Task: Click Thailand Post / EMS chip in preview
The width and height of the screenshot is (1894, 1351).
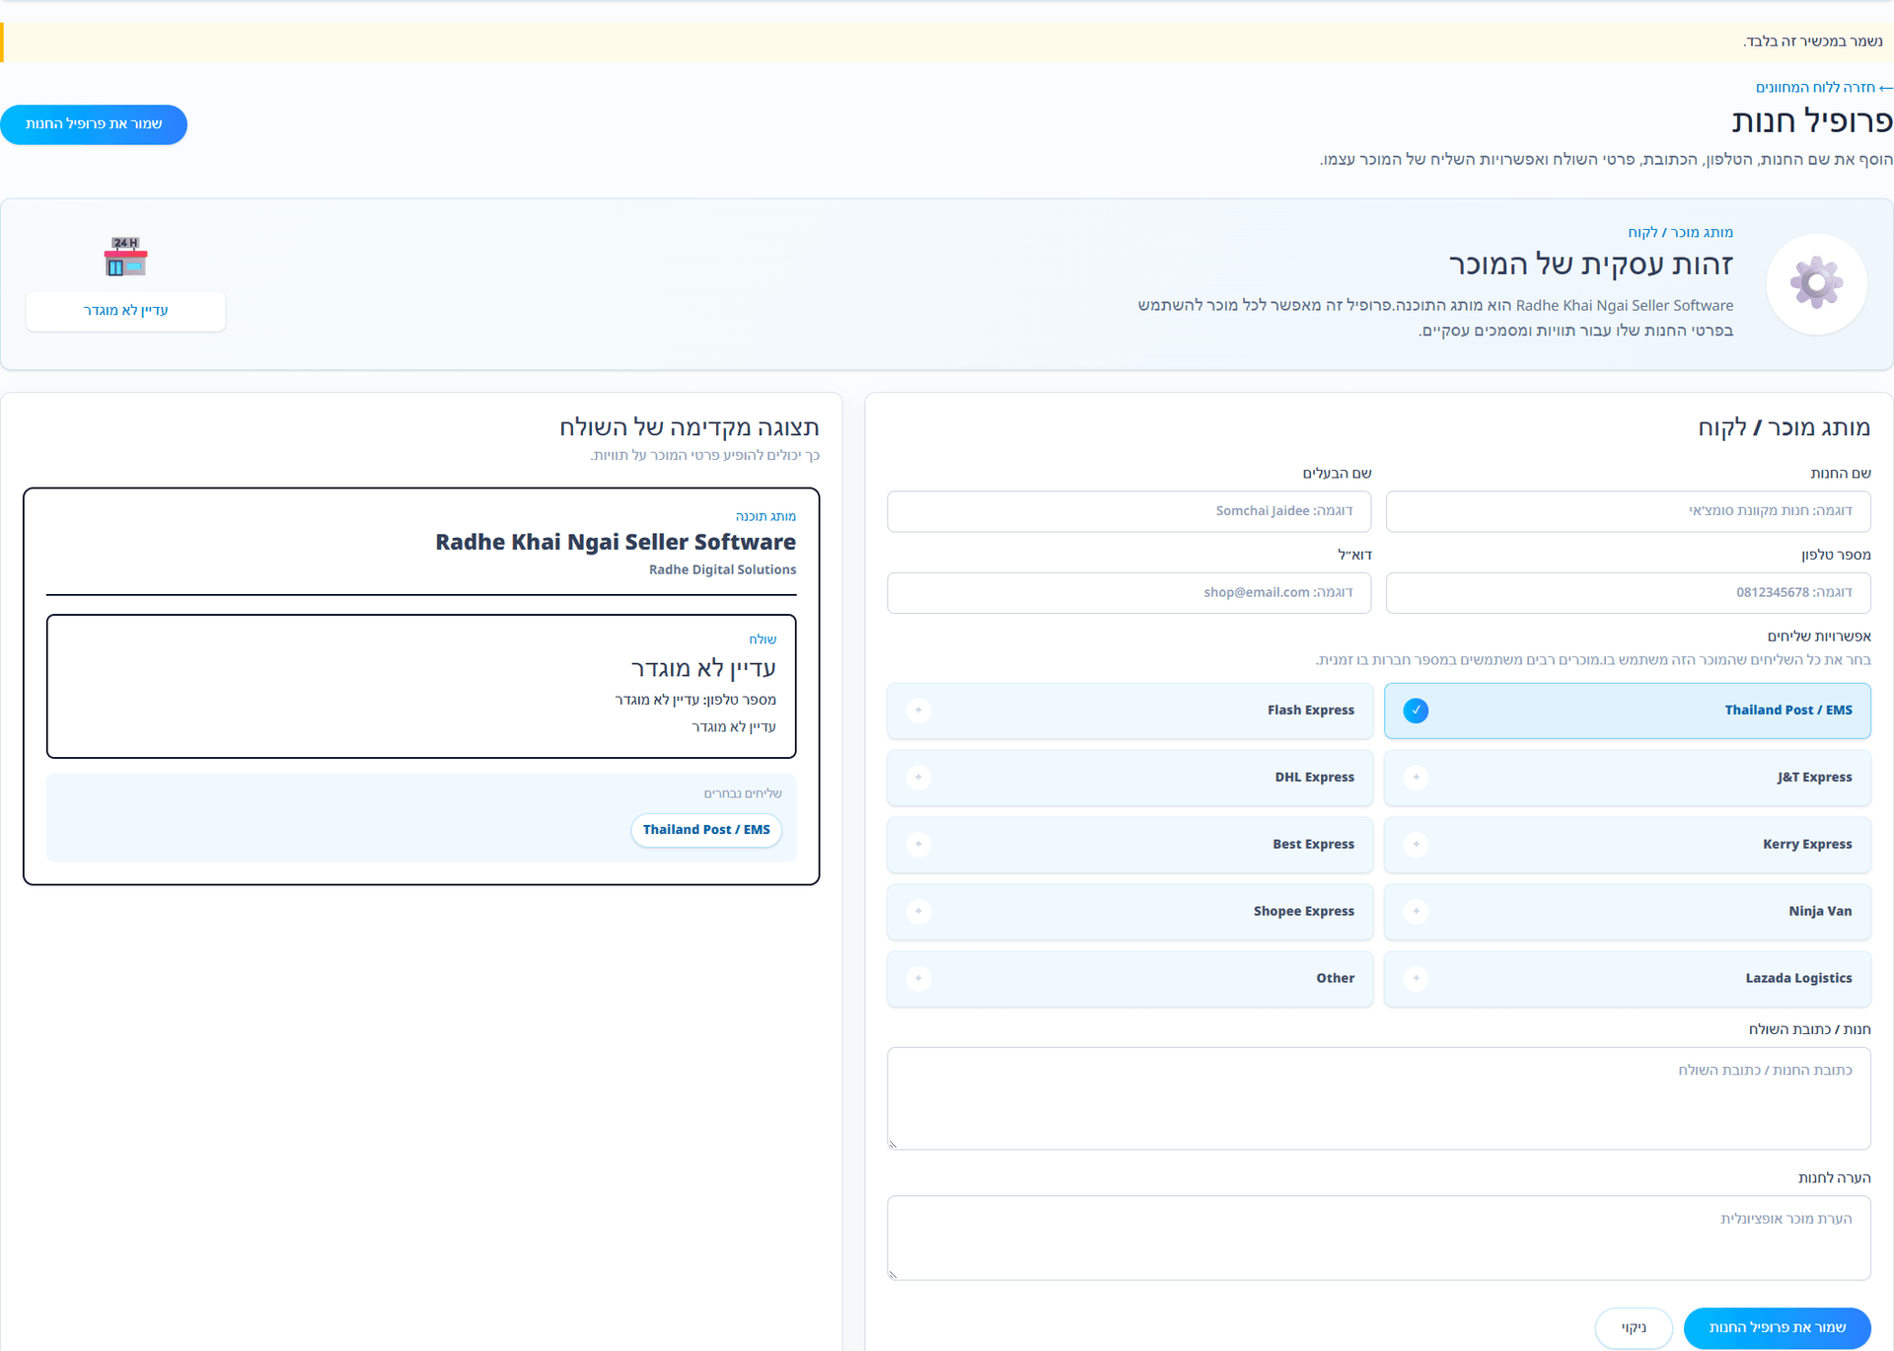Action: click(x=706, y=830)
